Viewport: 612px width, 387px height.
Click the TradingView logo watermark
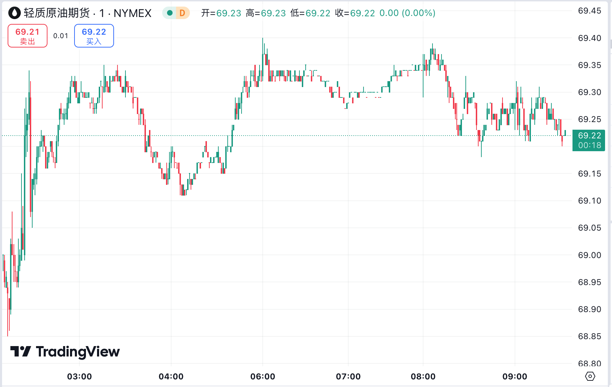(x=64, y=352)
